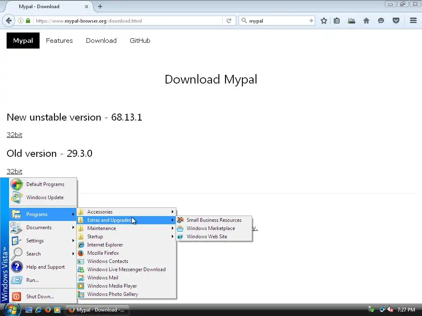Open site information icon in address bar
Viewport: 422px width, 316px height.
point(21,21)
